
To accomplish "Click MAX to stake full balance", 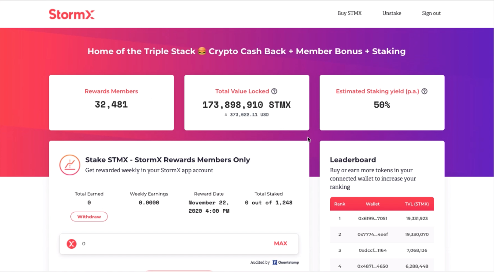I will [280, 243].
